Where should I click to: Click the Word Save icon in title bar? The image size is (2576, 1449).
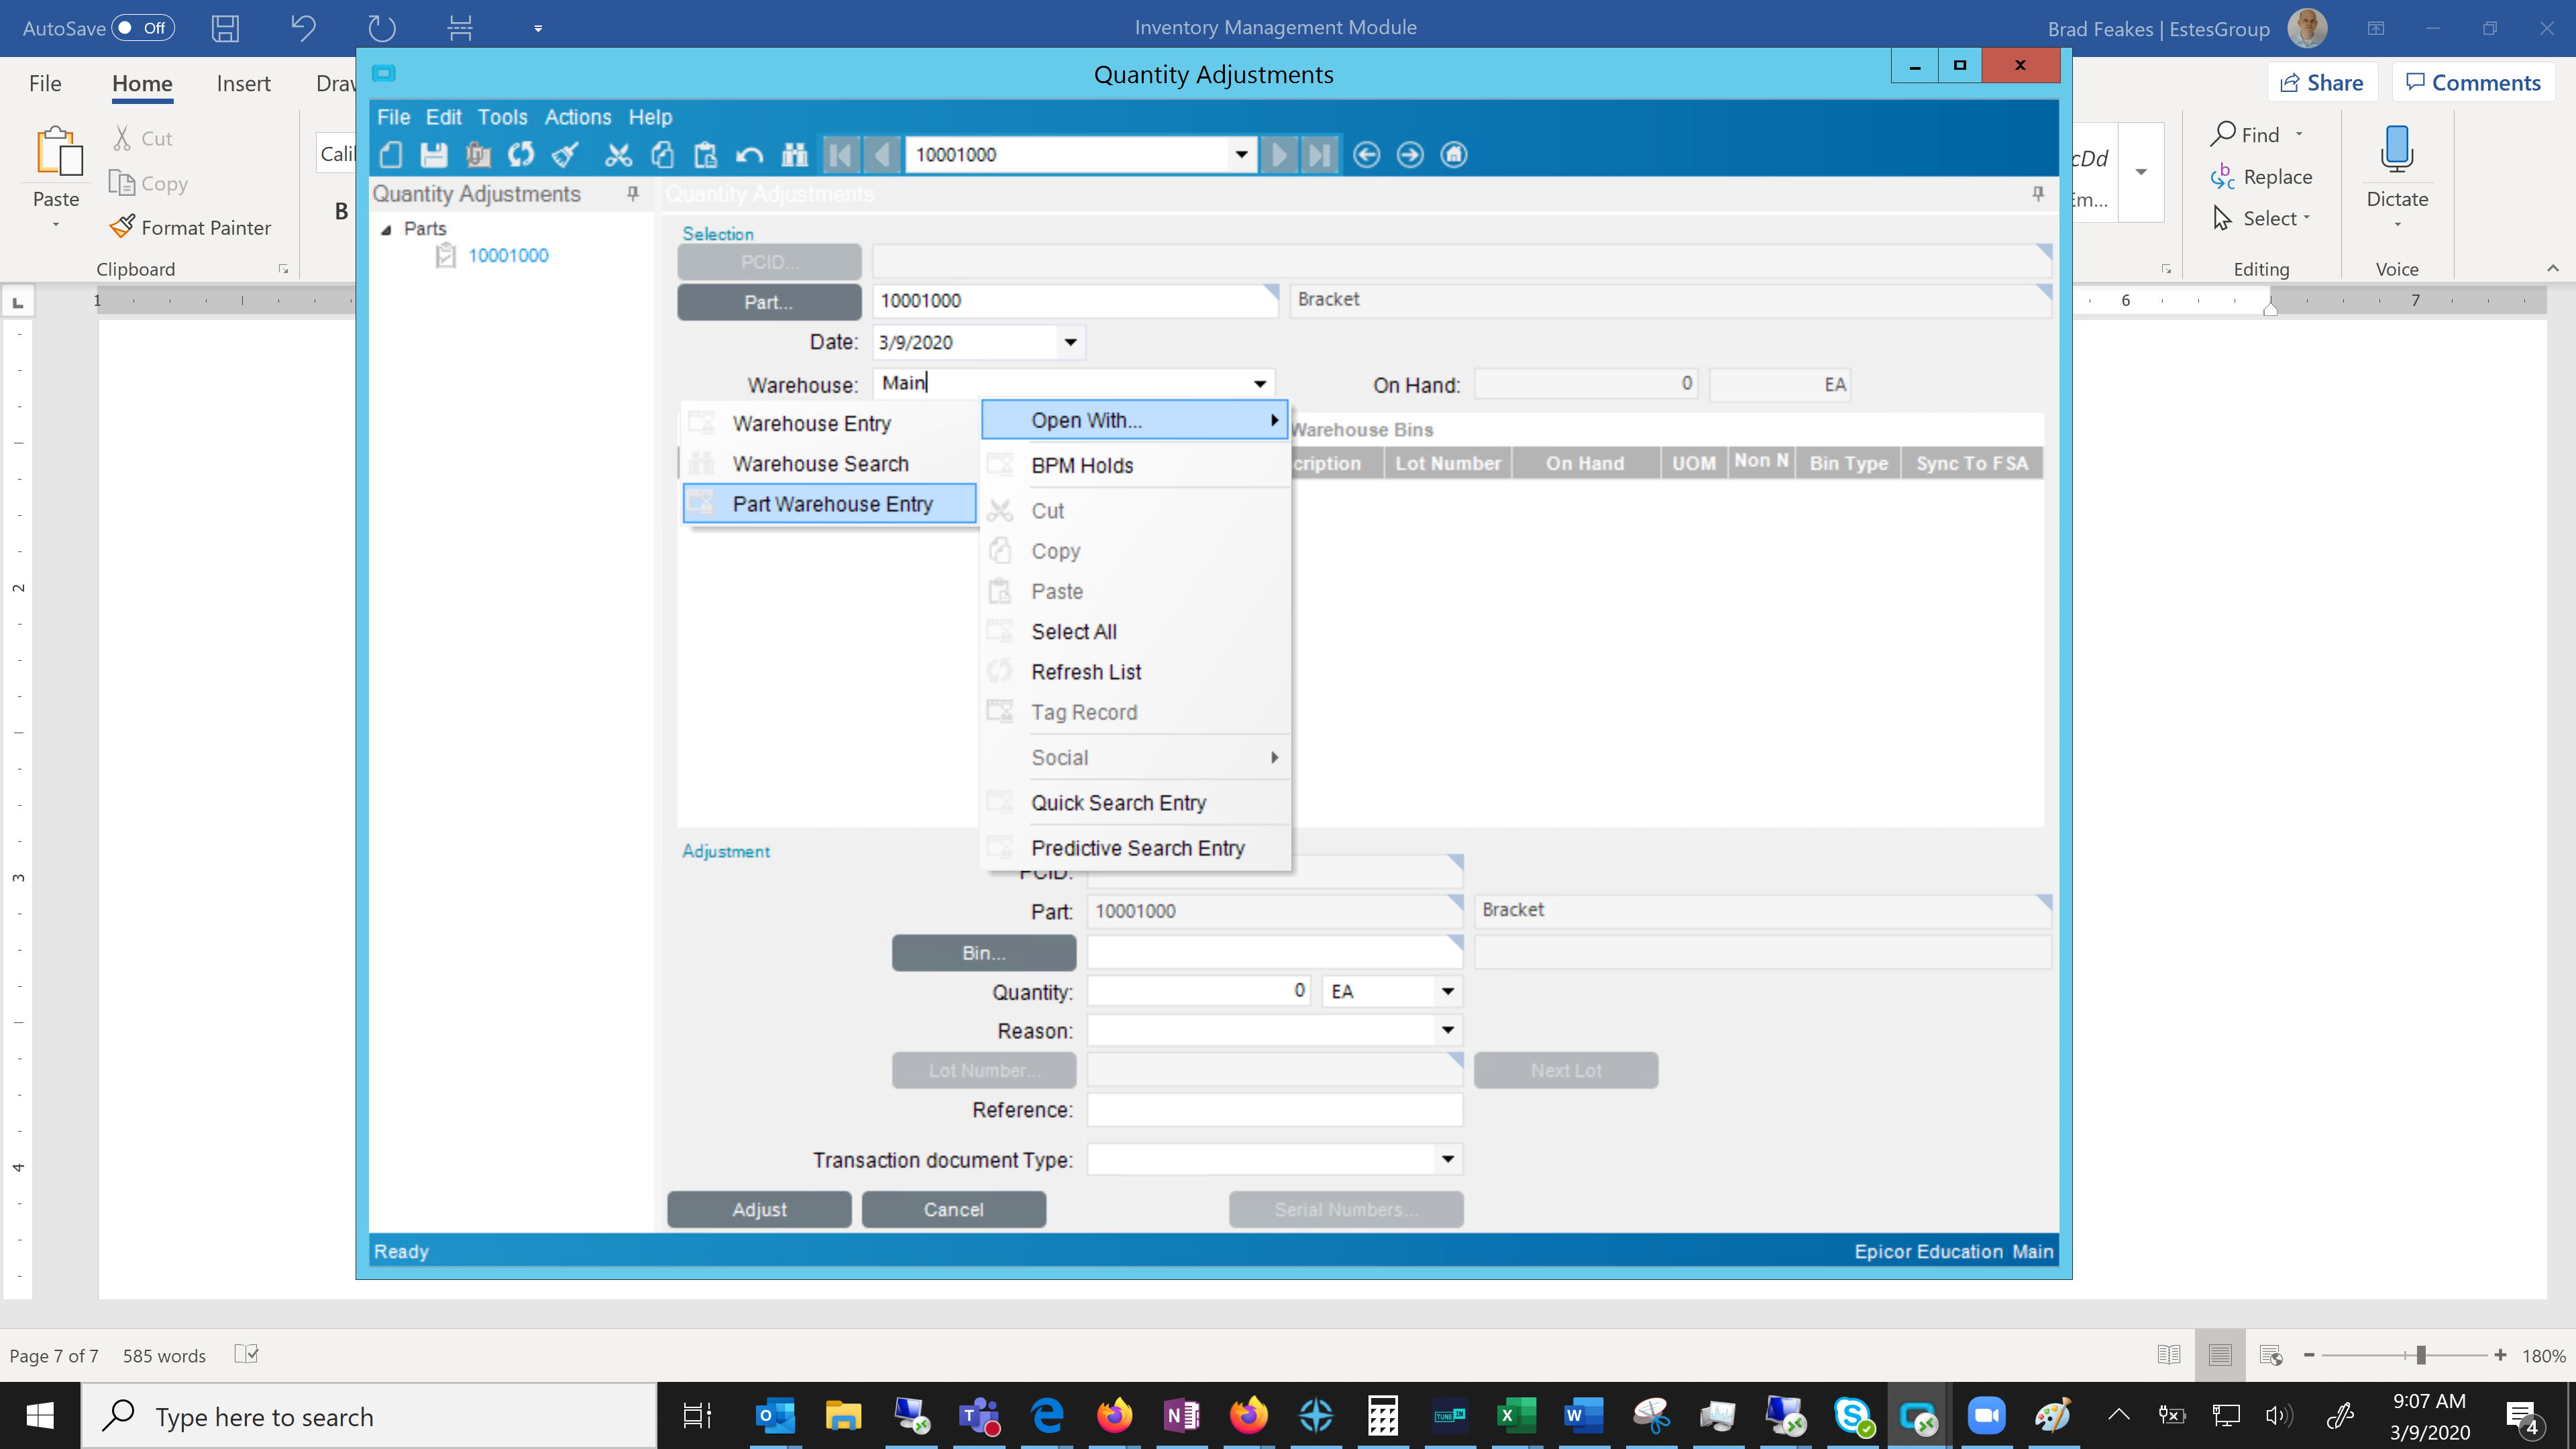coord(225,28)
